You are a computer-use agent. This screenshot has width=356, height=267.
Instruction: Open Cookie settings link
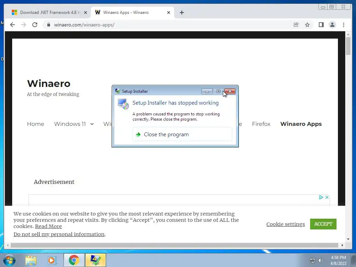pyautogui.click(x=286, y=224)
